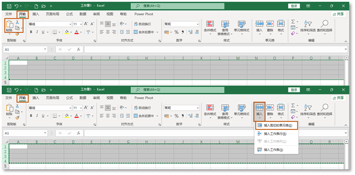
Task: Toggle the highlighted middle align button in upper window
Action: pyautogui.click(x=108, y=24)
